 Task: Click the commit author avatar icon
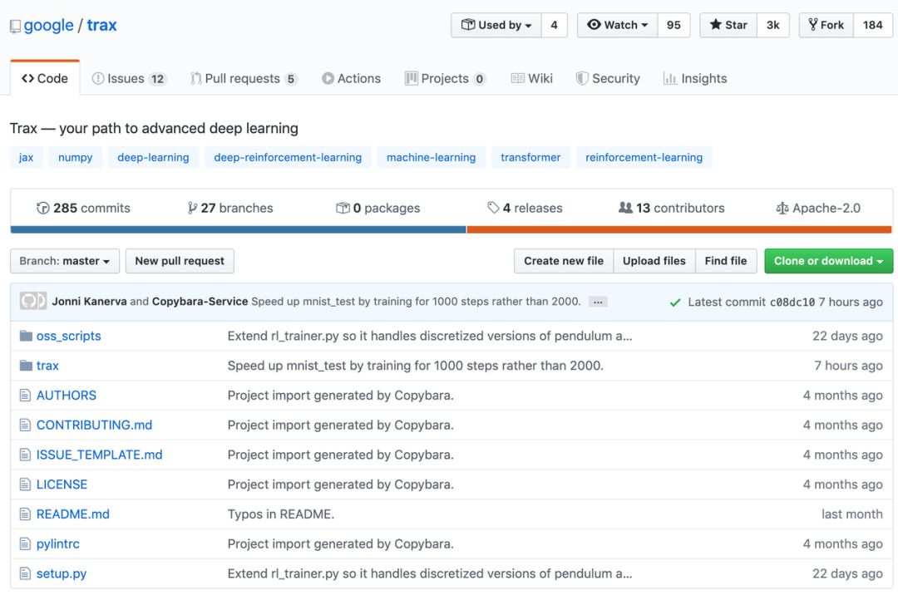tap(33, 302)
